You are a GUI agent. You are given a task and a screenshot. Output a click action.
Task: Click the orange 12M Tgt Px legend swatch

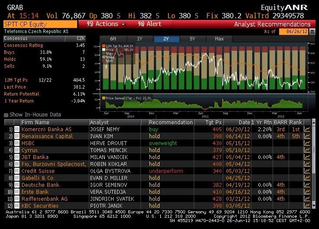coord(104,46)
